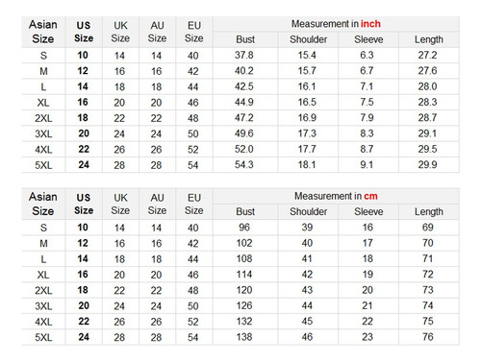
Task: Click sleeve value 6.3 in S row
Action: pyautogui.click(x=367, y=55)
